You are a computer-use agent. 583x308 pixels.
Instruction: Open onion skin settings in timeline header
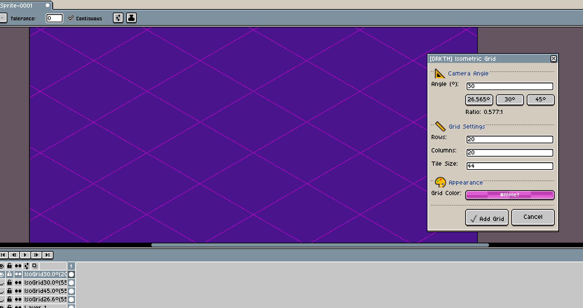27,266
